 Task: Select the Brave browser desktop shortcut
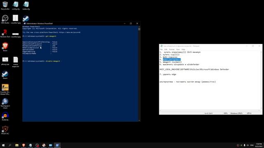5,46
